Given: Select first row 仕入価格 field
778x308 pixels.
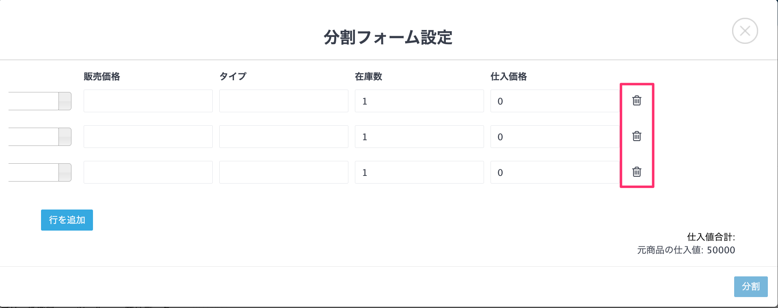Looking at the screenshot, I should point(555,101).
